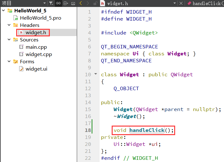Click the Ui::Widget *ui member line

tap(137, 144)
